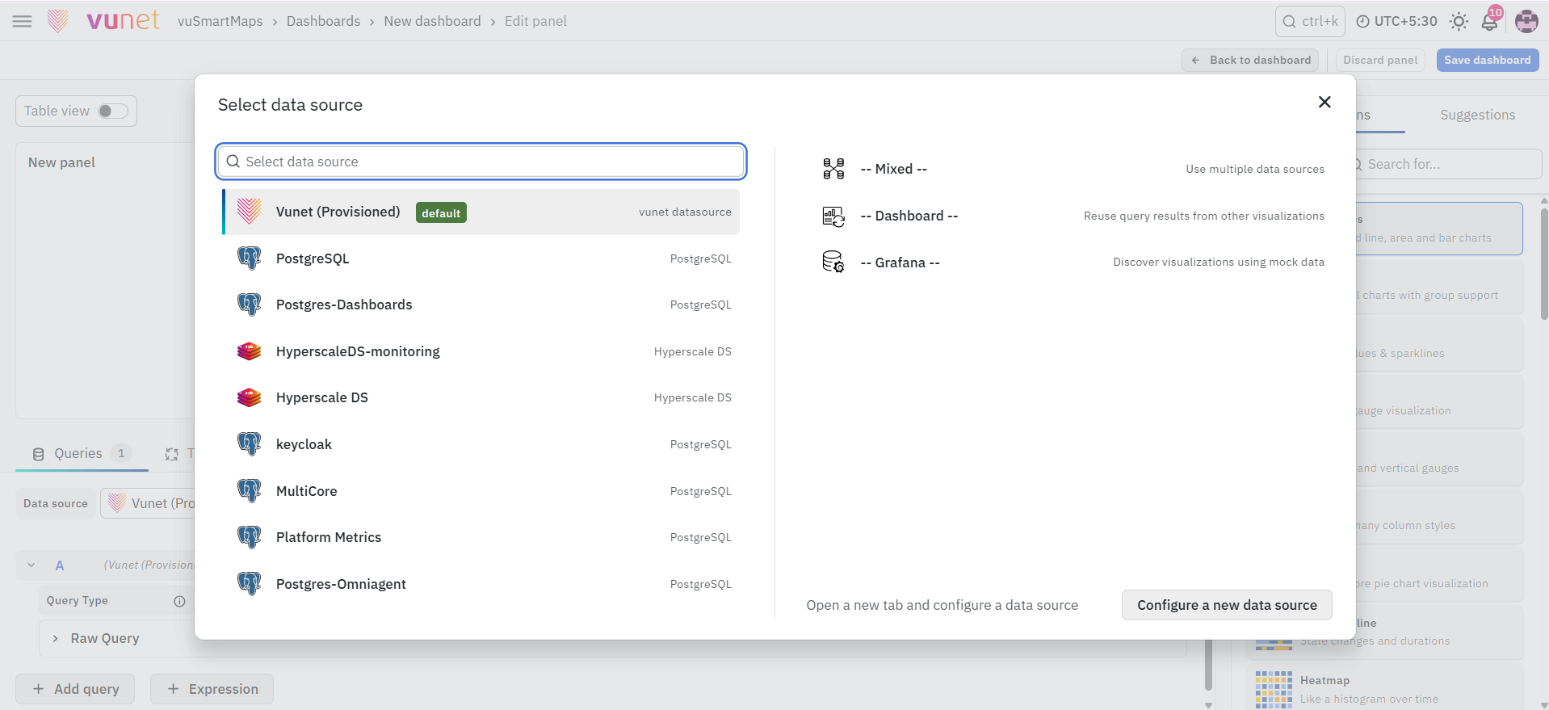Click Save dashboard button
1549x710 pixels.
coord(1488,60)
